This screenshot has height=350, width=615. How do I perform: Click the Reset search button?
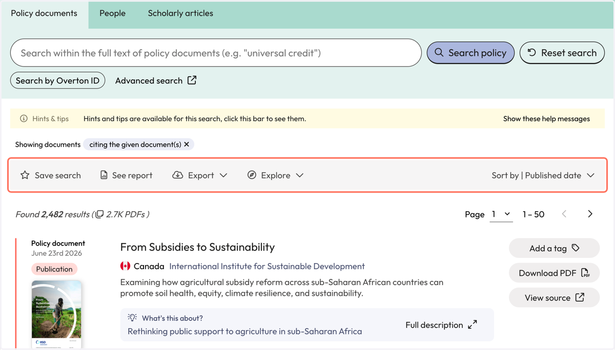562,53
